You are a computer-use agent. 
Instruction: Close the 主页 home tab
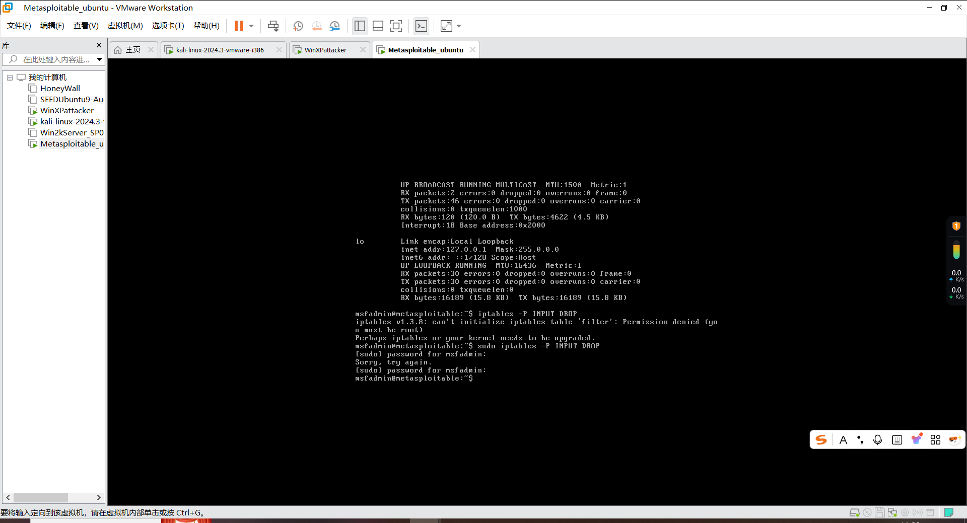pyautogui.click(x=151, y=50)
